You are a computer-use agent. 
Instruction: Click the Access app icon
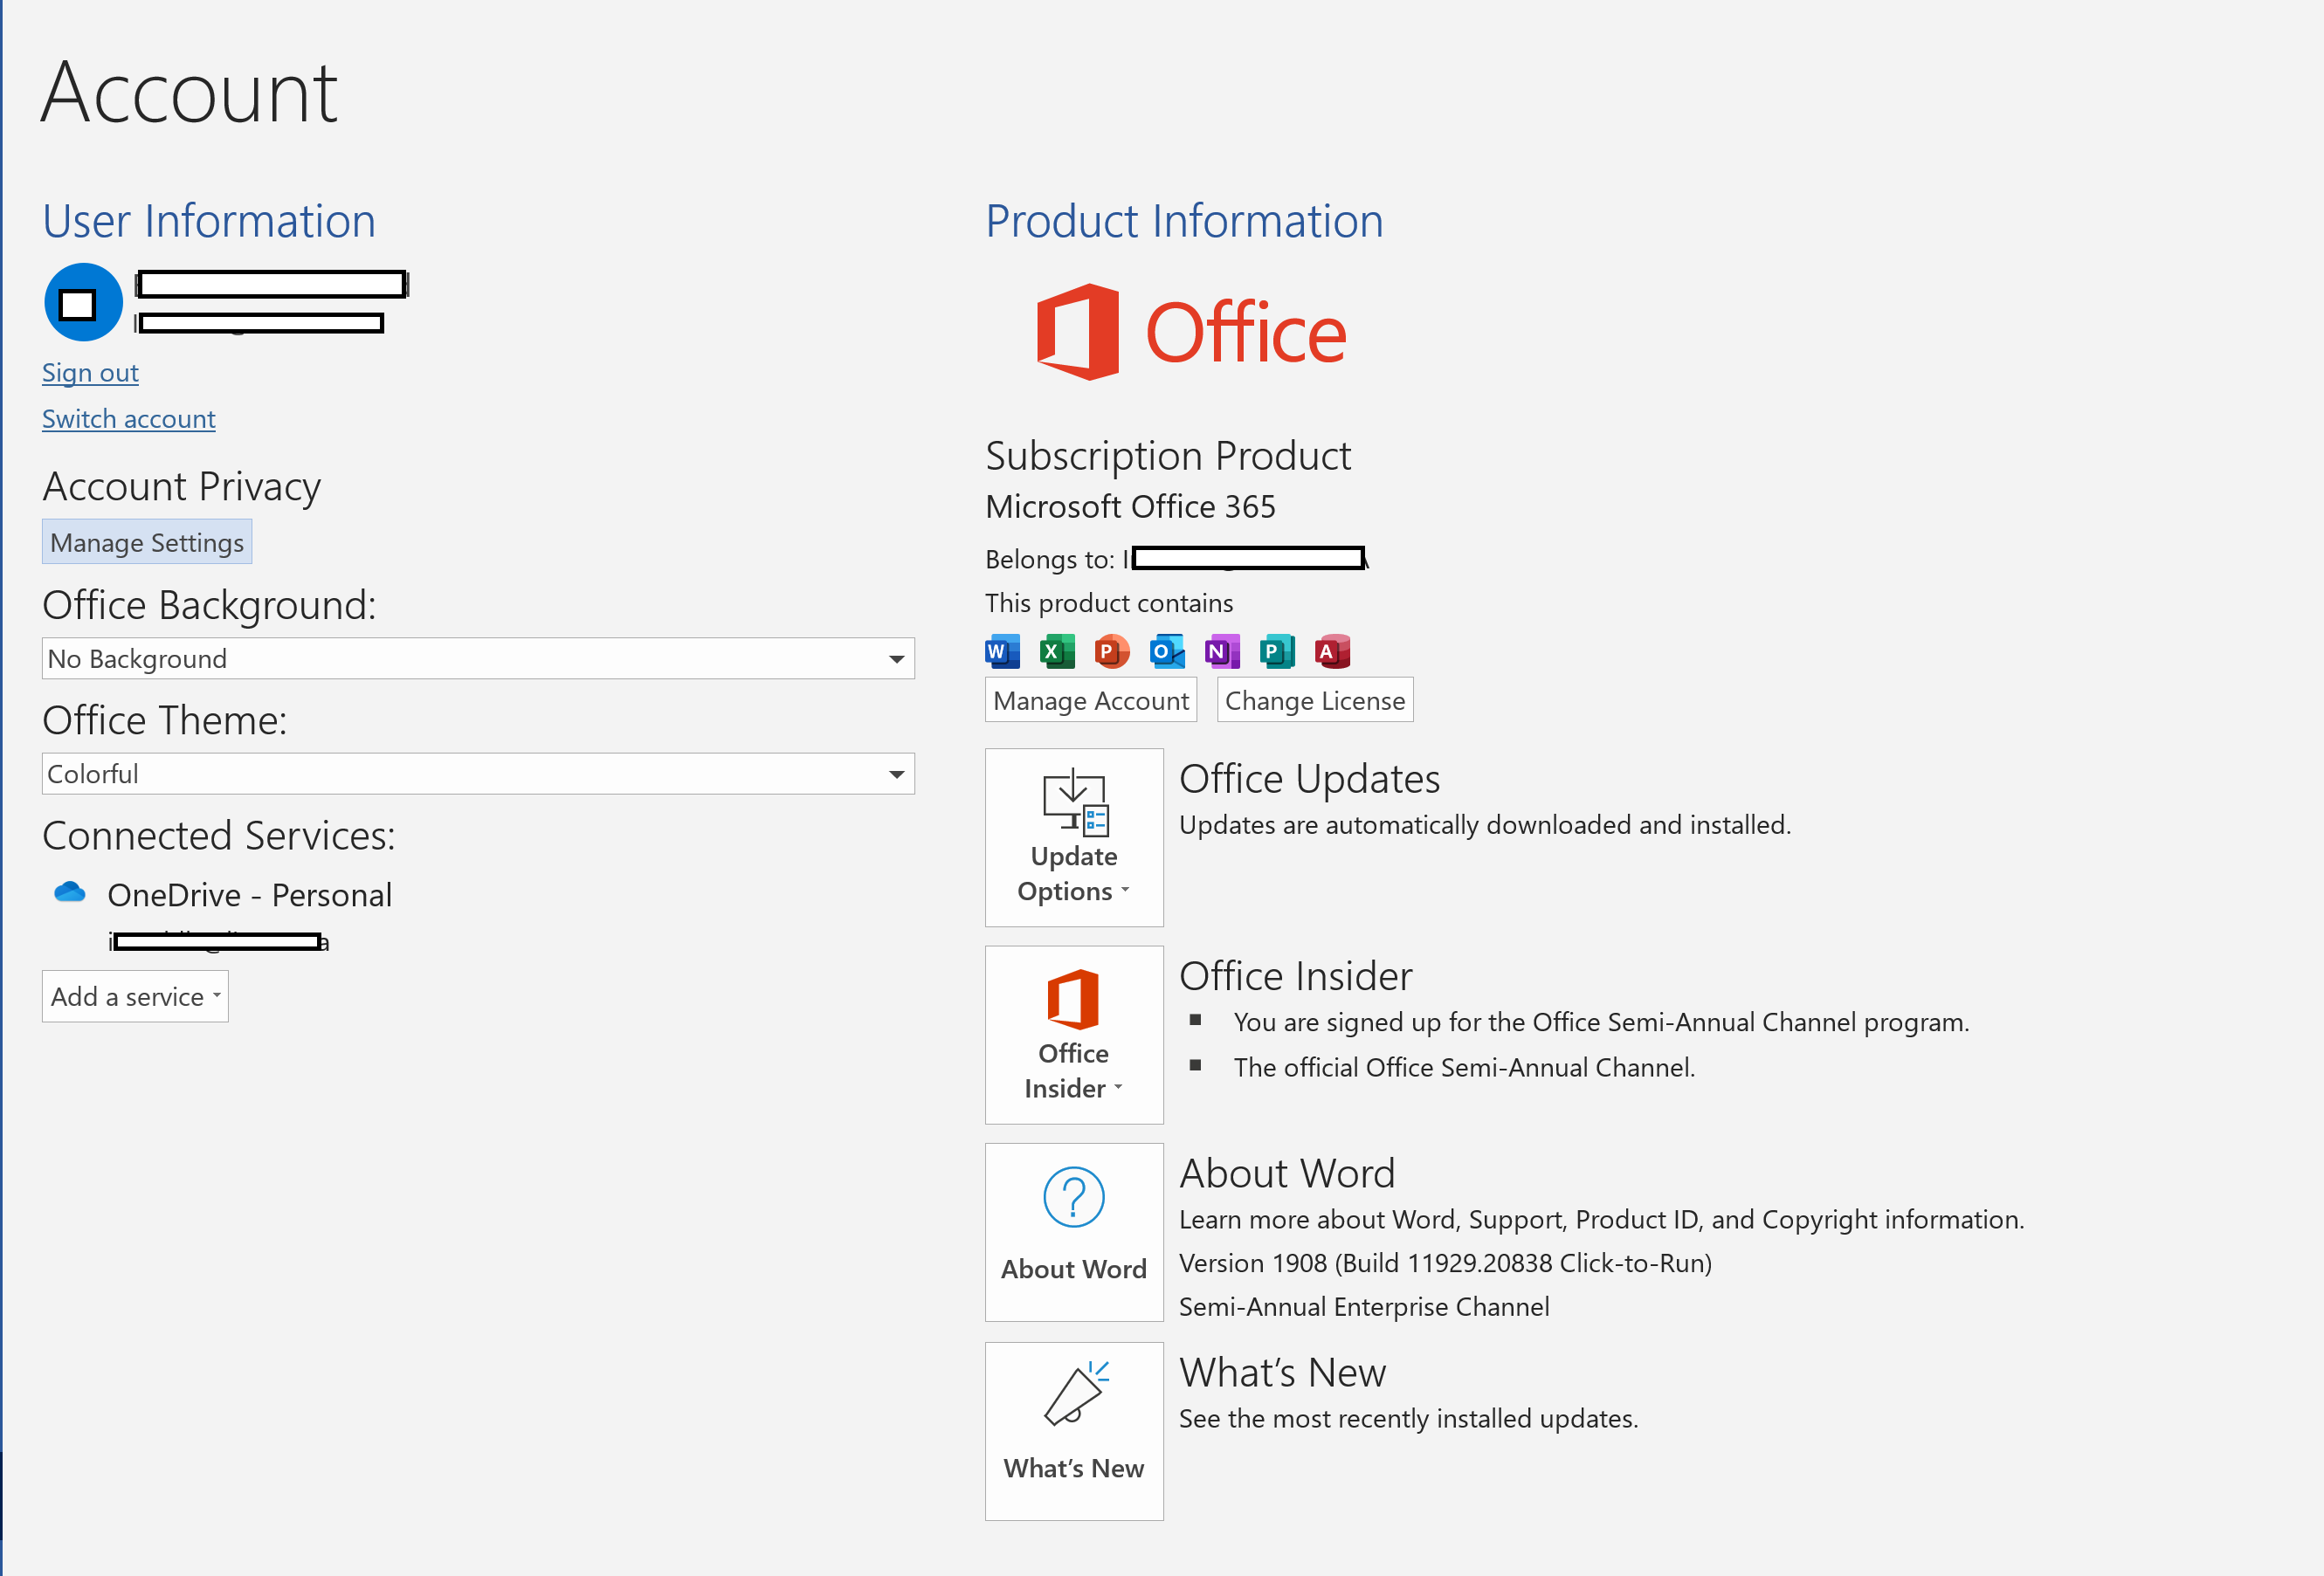point(1332,651)
